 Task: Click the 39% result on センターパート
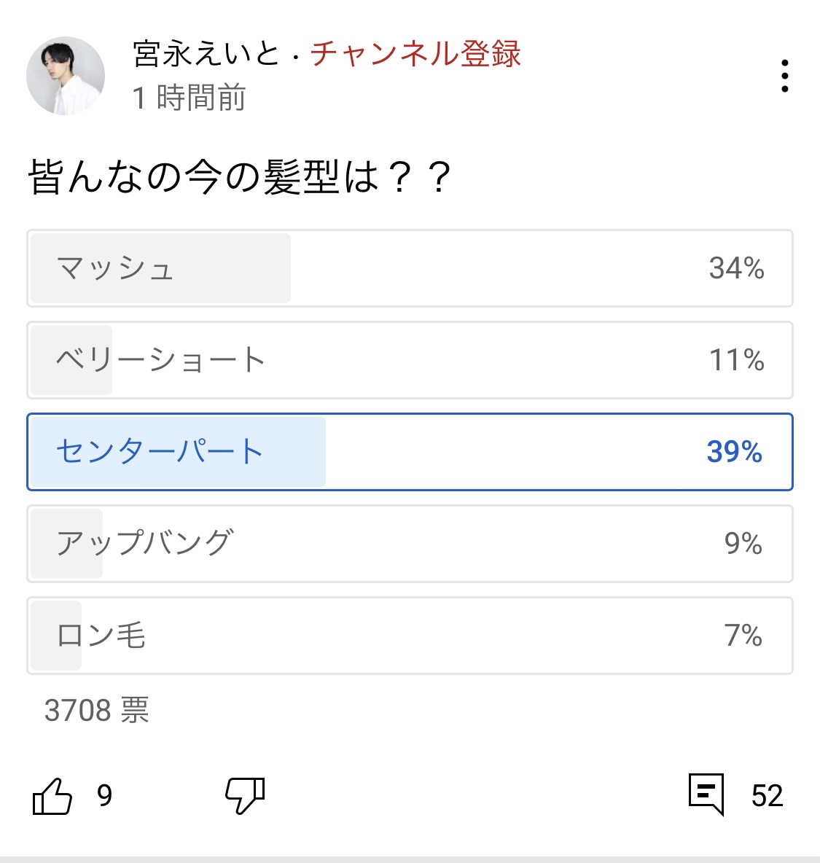point(734,452)
